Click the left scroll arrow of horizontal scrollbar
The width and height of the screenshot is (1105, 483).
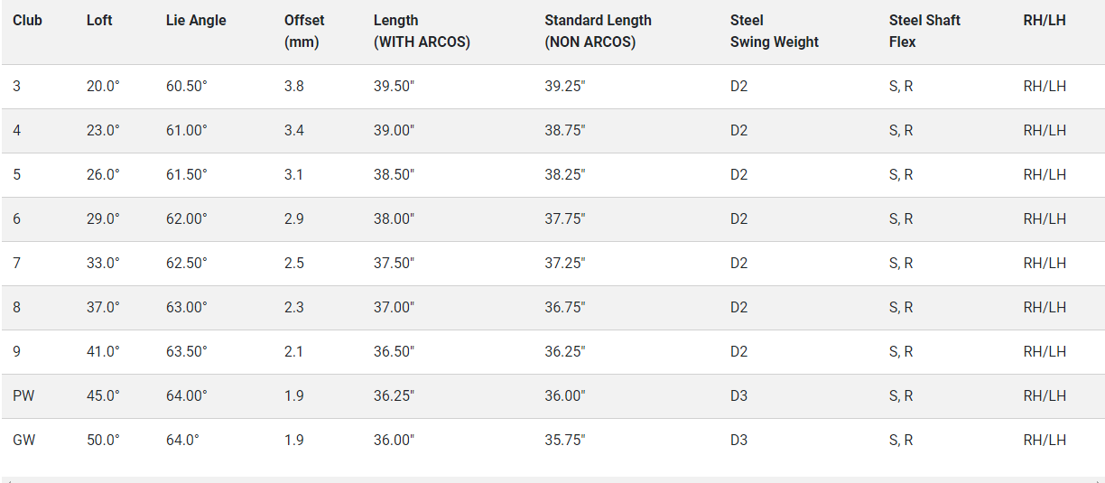[6, 480]
